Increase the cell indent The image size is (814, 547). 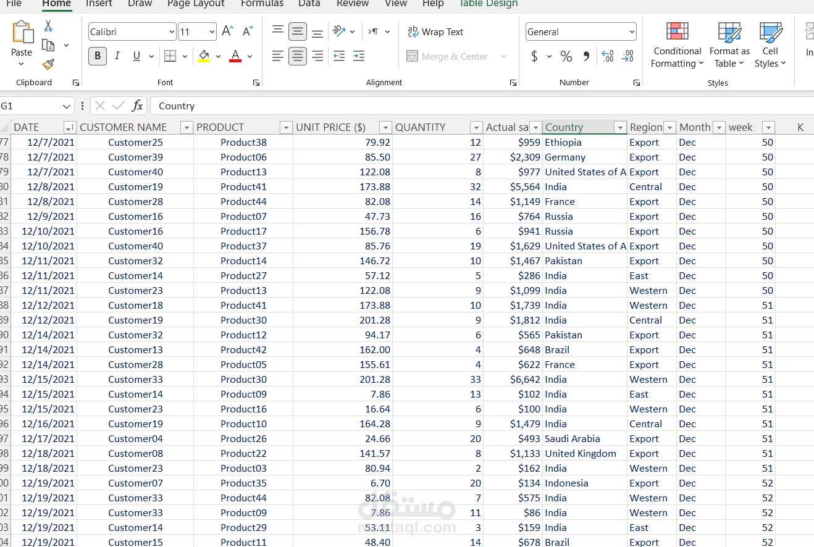[359, 56]
